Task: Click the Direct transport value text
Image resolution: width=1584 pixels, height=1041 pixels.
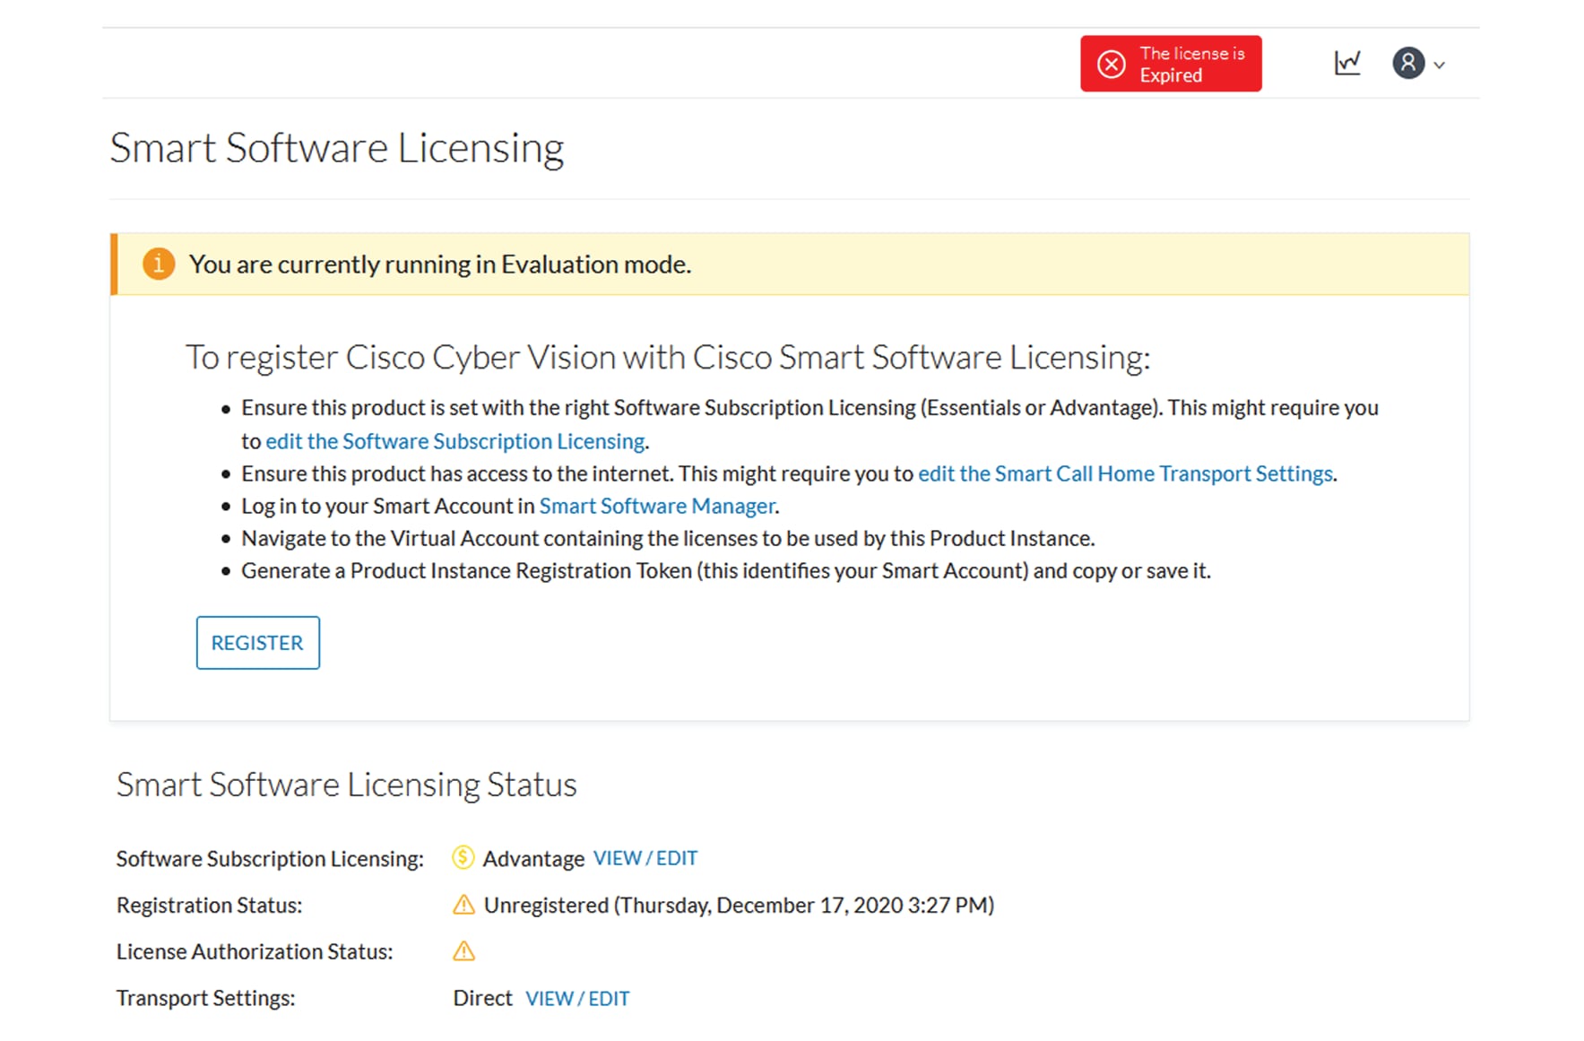Action: pyautogui.click(x=482, y=998)
